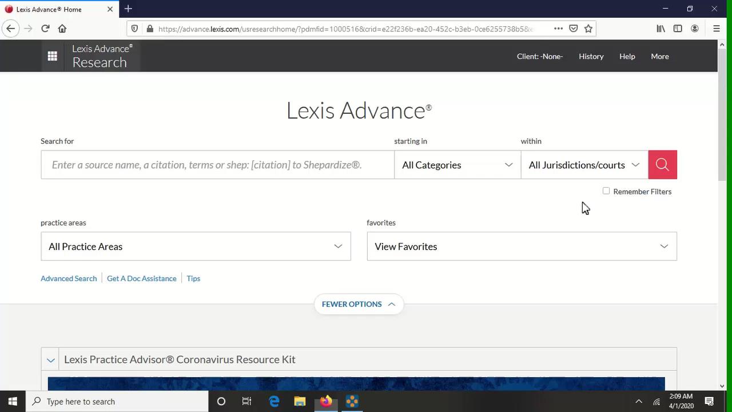Screen dimensions: 732x412
Task: Click the Get A Doc Assistance link
Action: [x=141, y=278]
